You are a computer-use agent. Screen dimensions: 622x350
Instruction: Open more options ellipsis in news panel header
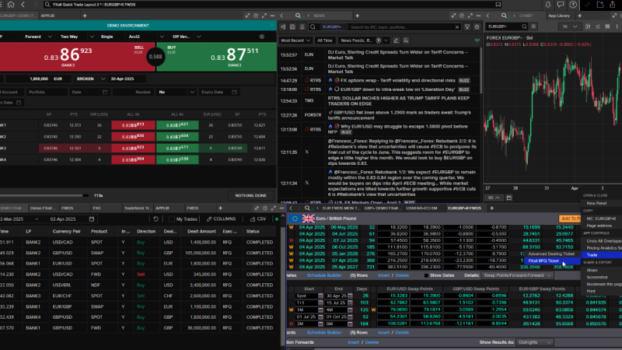(478, 16)
